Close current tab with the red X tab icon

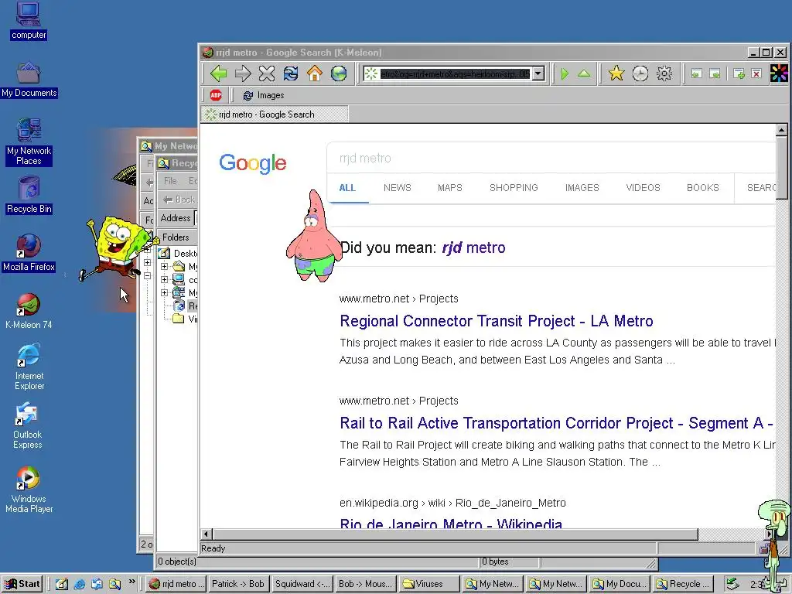tap(756, 73)
